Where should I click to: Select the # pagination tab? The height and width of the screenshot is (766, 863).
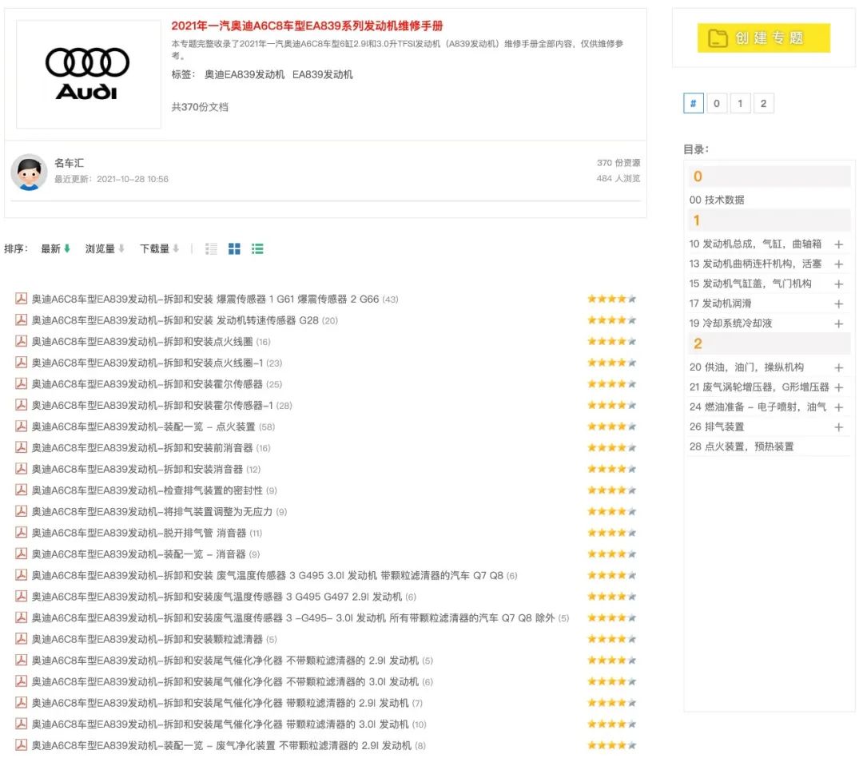[x=694, y=103]
